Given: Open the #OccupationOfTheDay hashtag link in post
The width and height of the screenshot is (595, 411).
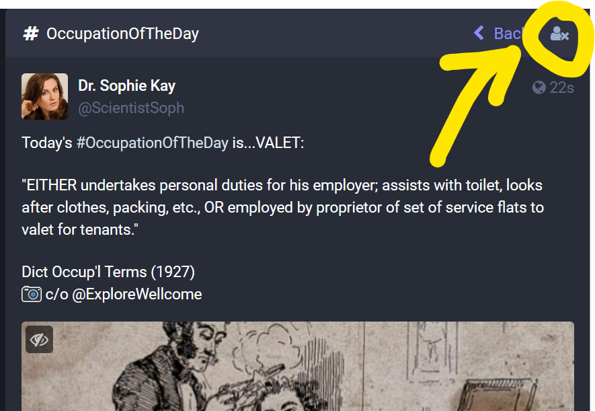Looking at the screenshot, I should coord(152,143).
